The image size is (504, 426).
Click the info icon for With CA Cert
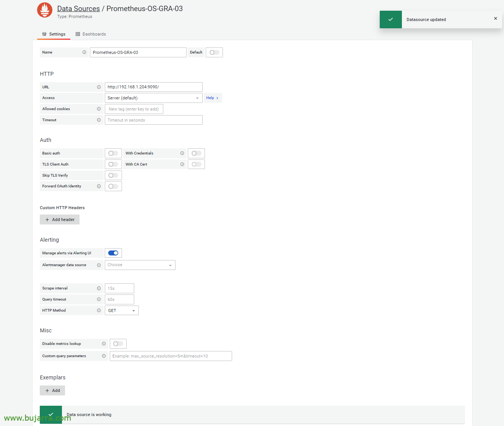pos(182,164)
